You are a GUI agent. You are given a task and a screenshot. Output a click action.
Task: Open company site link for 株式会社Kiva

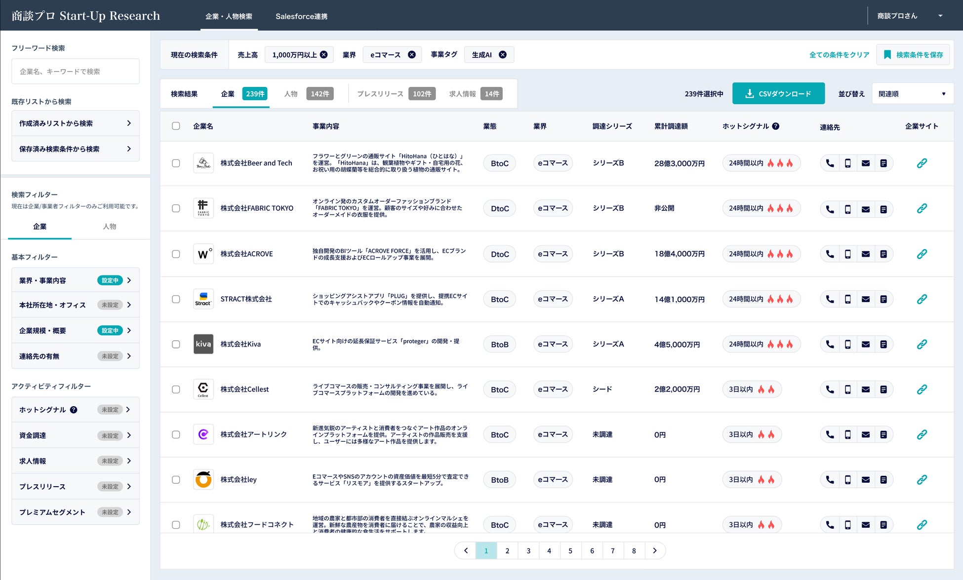(x=922, y=344)
